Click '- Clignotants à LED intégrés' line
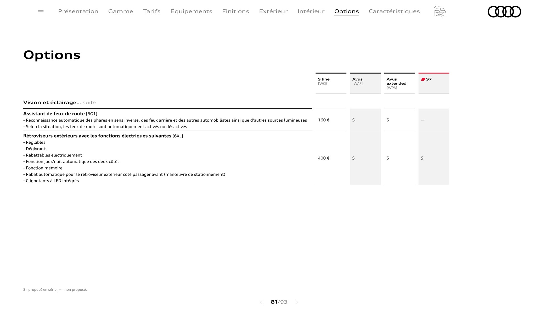Screen dimensions: 558x314 click(x=51, y=181)
